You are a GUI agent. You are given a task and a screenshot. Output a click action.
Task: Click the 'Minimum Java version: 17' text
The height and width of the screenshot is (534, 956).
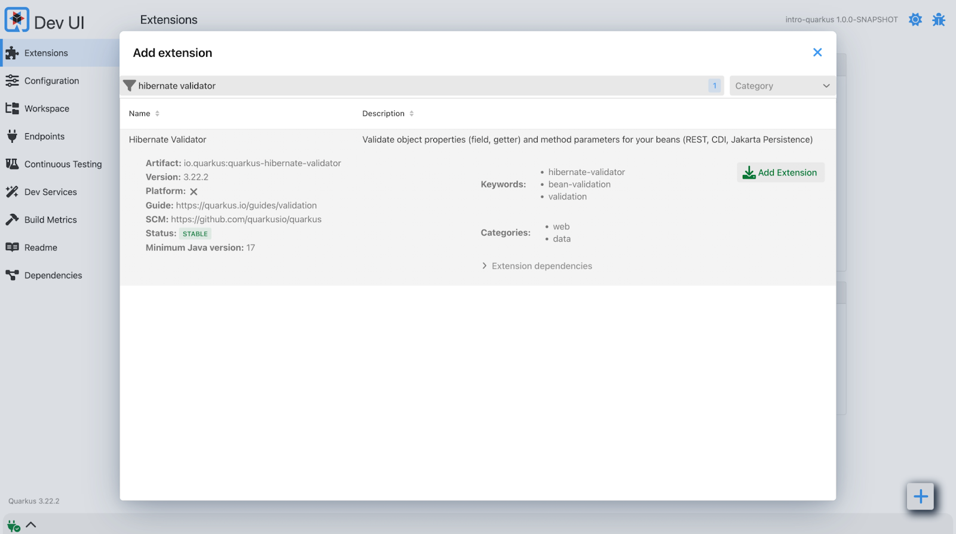pos(200,247)
